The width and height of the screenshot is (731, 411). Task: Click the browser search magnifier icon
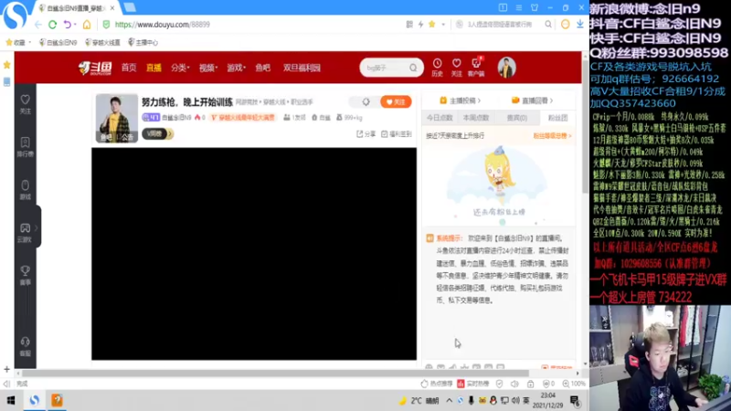tap(548, 25)
